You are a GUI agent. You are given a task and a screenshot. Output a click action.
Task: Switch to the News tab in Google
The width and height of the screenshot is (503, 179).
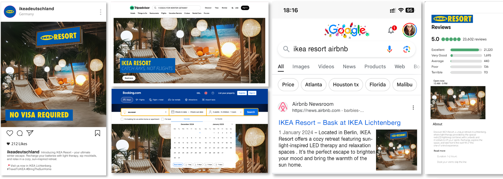(x=349, y=66)
